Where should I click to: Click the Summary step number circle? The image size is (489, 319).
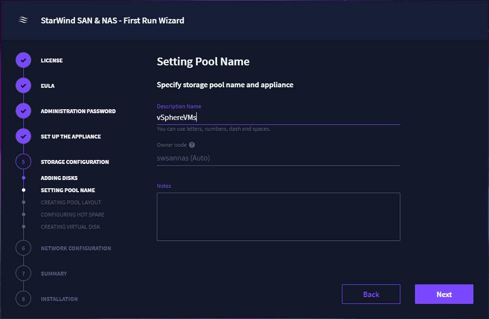coord(23,273)
